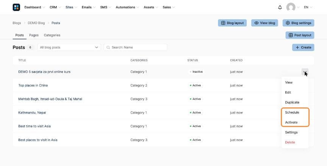Open the All blog posts filter dropdown
Screen dimensions: 327x166
point(69,48)
